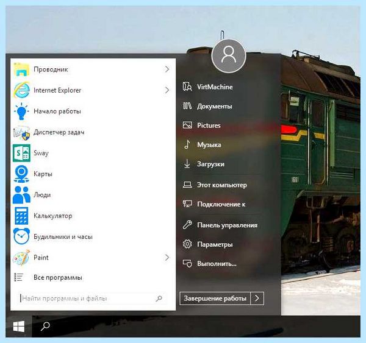Viewport: 366px width, 343px height.
Task: Click the Музыка text label
Action: (209, 145)
